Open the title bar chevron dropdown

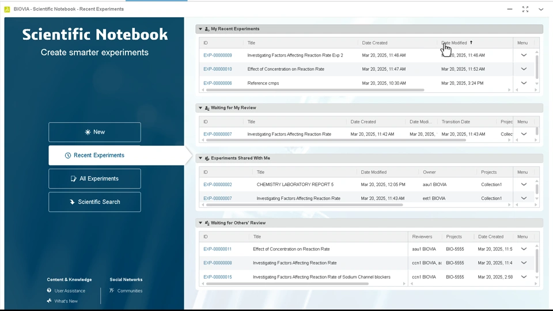[541, 9]
